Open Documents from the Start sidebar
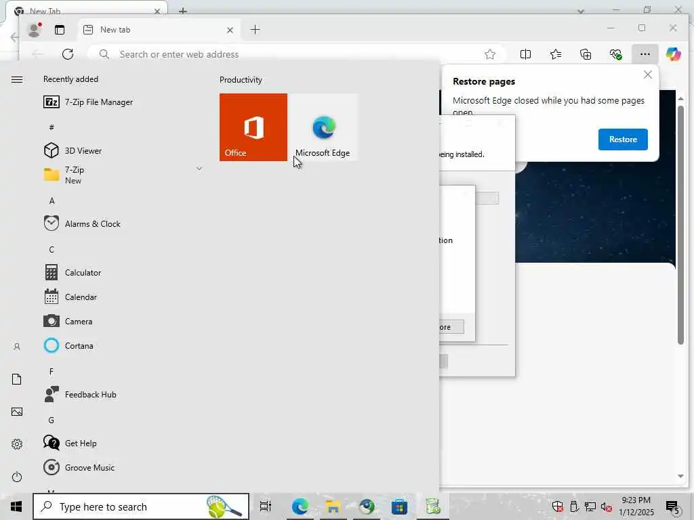The image size is (694, 520). tap(17, 379)
